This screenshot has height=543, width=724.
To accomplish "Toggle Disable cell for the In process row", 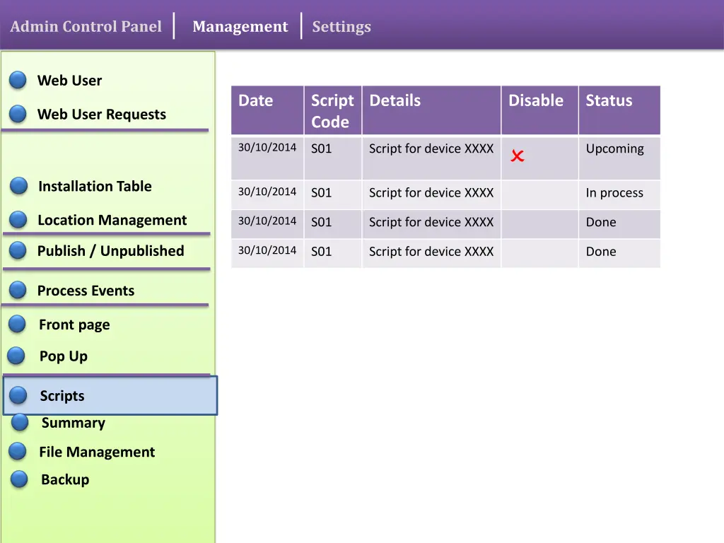I will pos(539,193).
